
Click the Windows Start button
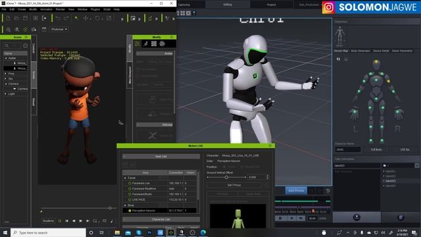coord(5,232)
